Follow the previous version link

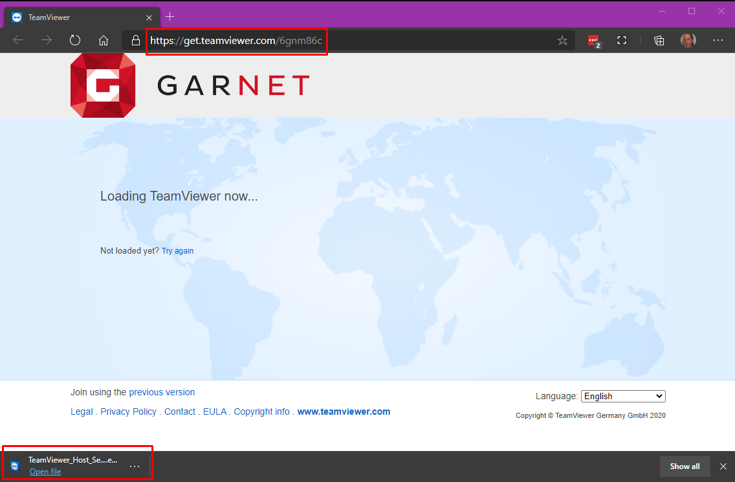coord(162,392)
